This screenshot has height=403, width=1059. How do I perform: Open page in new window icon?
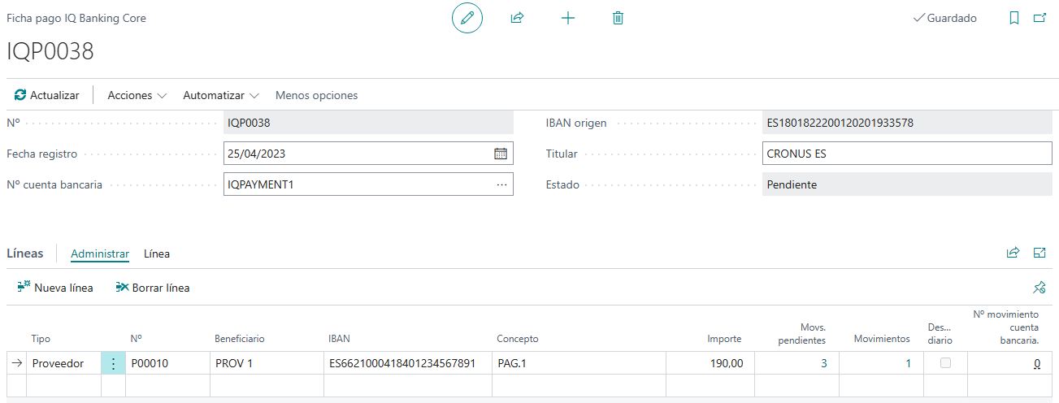click(x=1039, y=18)
